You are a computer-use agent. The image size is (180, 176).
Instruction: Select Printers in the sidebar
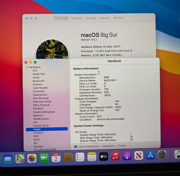coord(38,133)
